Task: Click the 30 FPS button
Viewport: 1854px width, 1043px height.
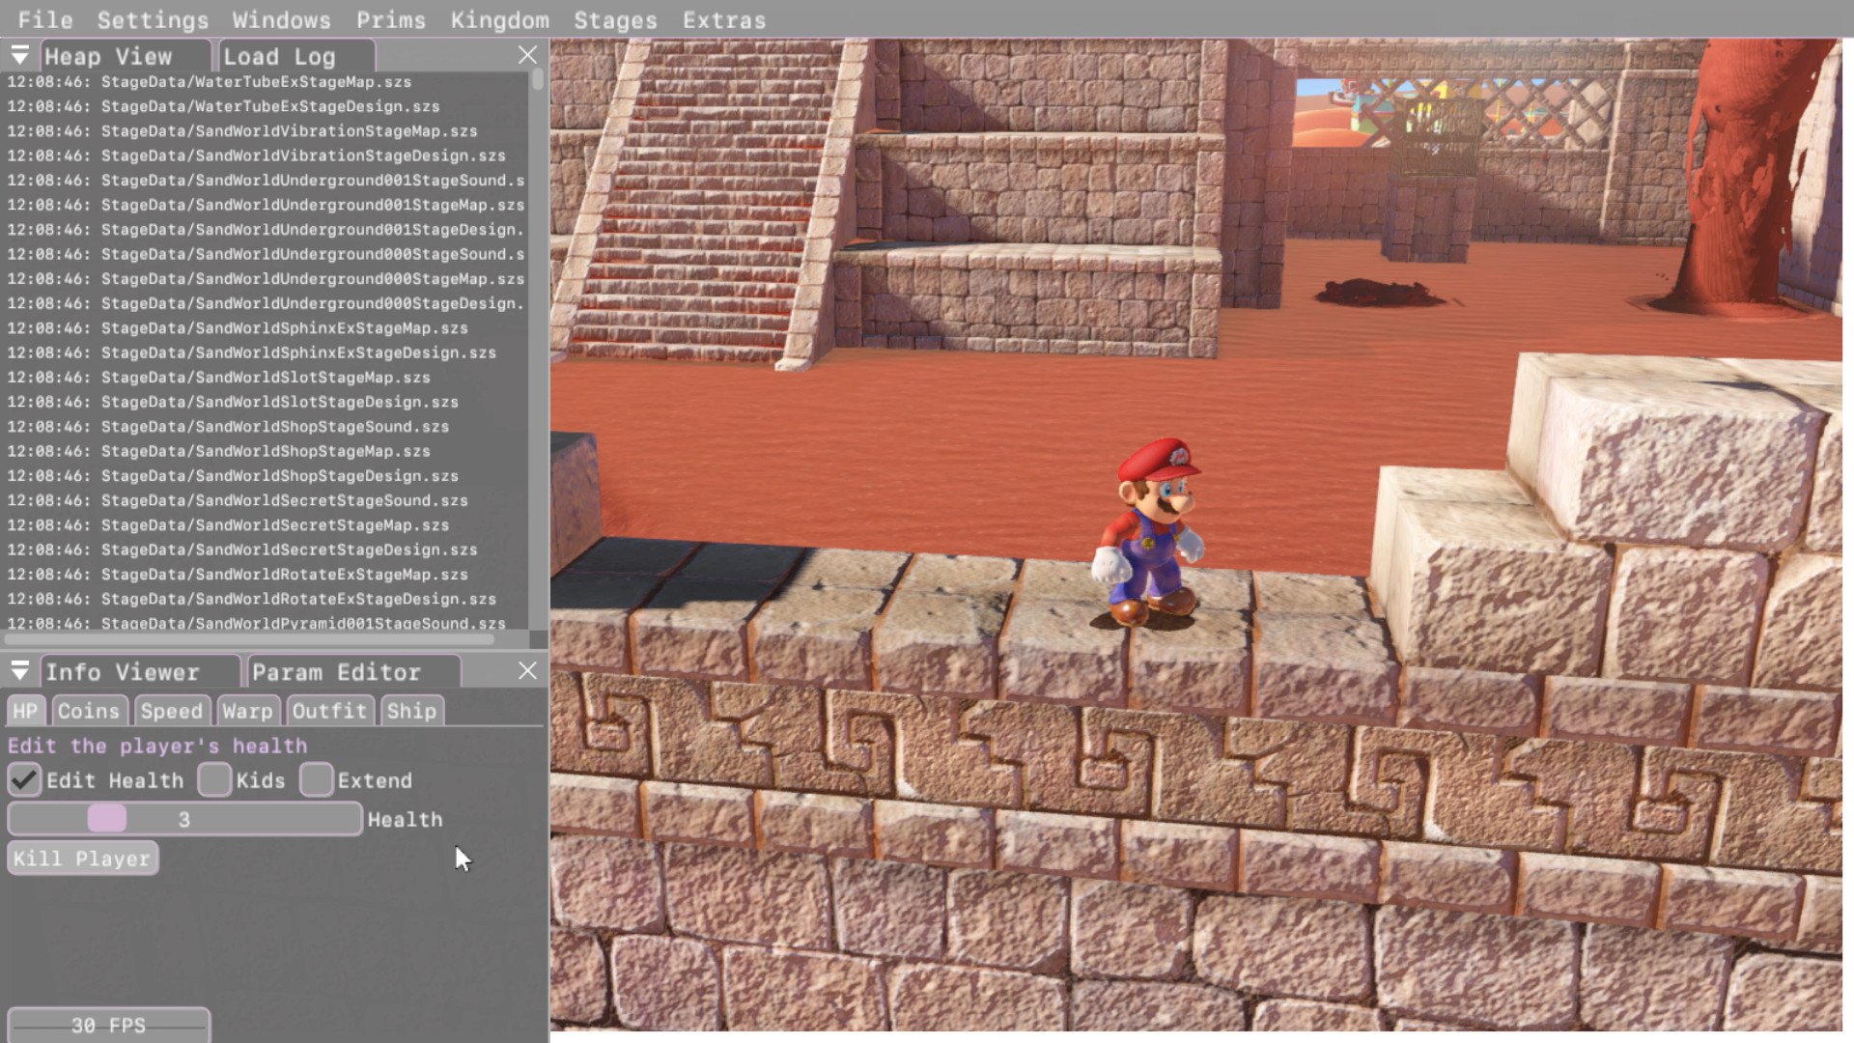Action: 110,1026
